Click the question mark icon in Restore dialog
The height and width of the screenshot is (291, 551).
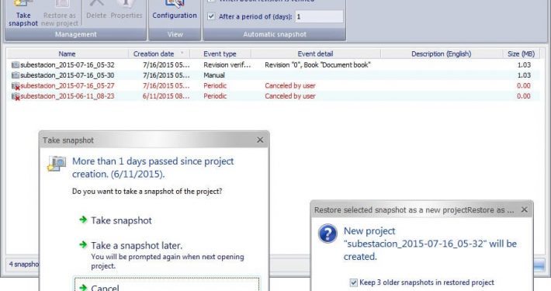tap(327, 234)
